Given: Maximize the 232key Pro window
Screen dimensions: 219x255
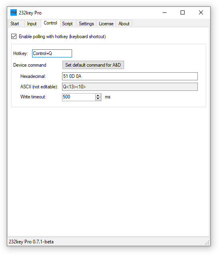Looking at the screenshot, I should [183, 12].
